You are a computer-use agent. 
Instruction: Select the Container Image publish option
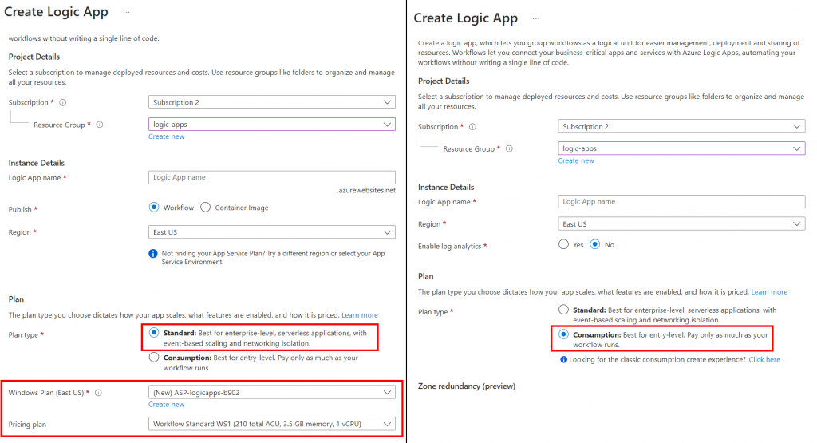[x=206, y=208]
